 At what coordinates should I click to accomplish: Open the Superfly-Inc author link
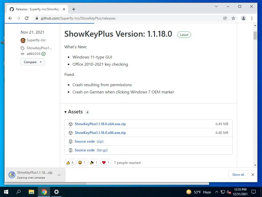click(36, 40)
